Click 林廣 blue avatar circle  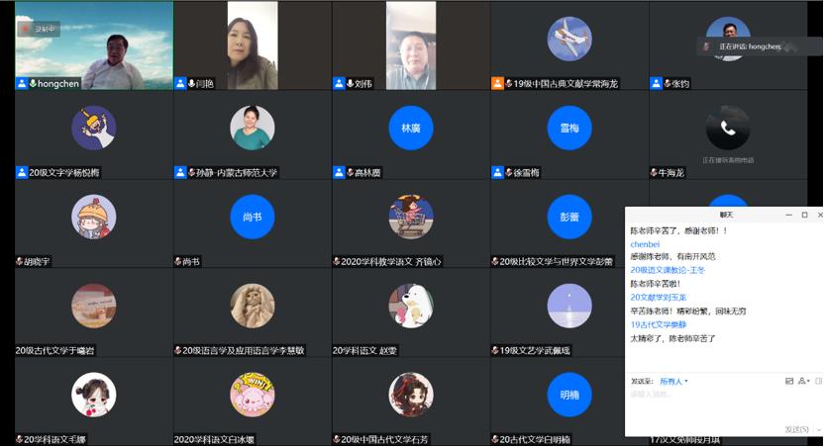click(410, 129)
